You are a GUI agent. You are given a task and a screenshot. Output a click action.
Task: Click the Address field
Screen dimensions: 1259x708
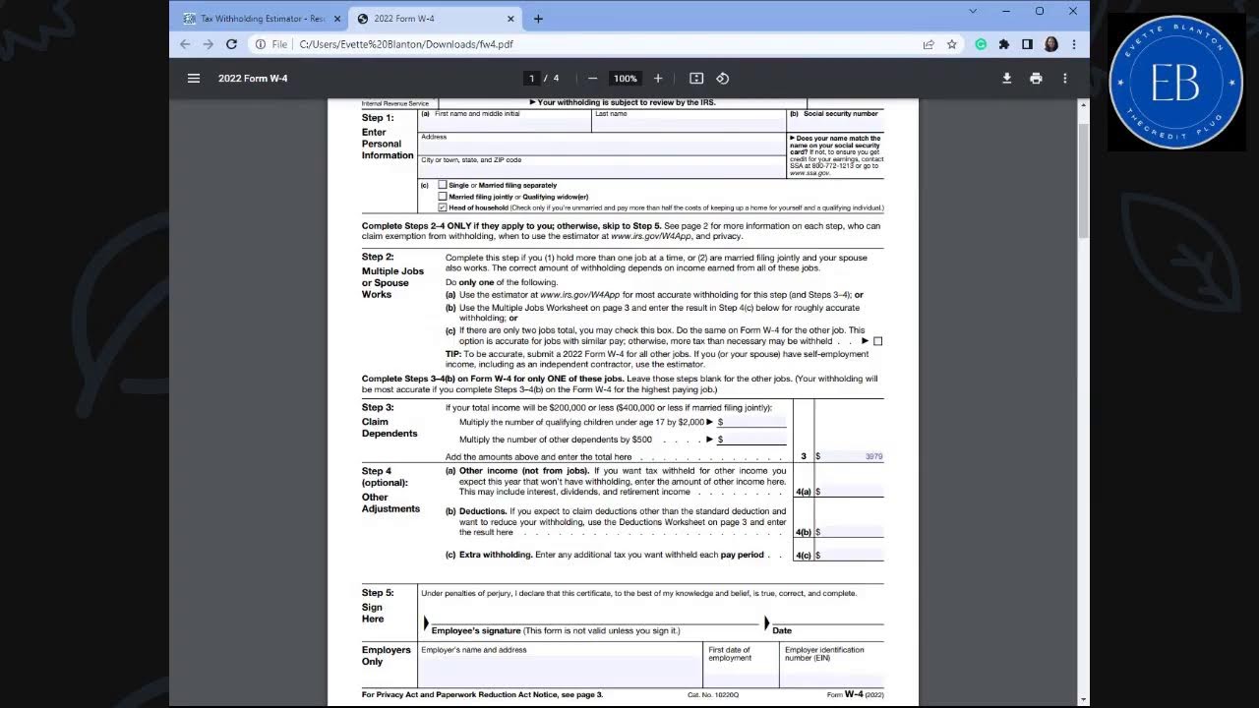[x=602, y=147]
